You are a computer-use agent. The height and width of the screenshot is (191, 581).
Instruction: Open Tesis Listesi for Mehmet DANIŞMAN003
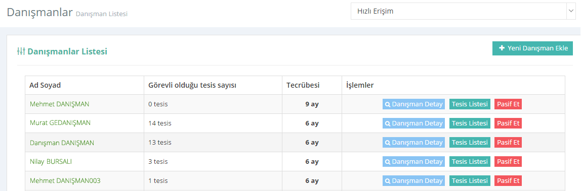click(x=470, y=181)
